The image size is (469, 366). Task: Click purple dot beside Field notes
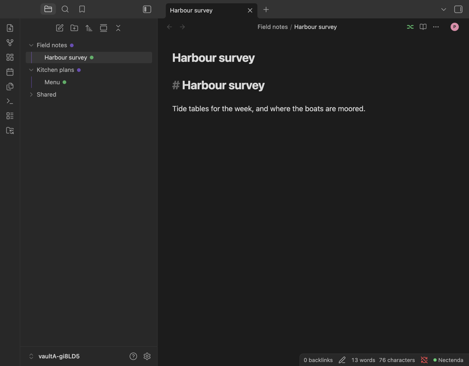point(72,45)
